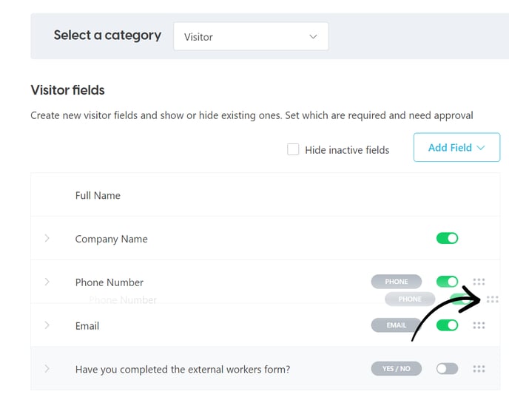Select the Full Name field row

pyautogui.click(x=265, y=194)
